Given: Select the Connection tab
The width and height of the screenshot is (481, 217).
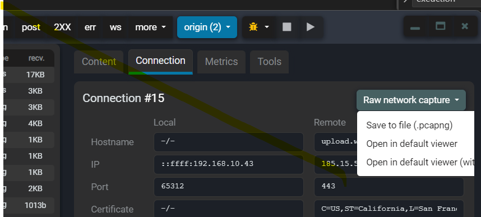Looking at the screenshot, I should pyautogui.click(x=160, y=61).
